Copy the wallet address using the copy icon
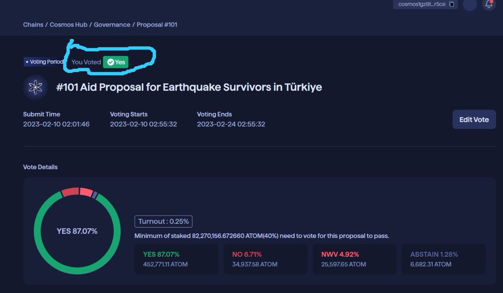The image size is (503, 293). tap(452, 5)
